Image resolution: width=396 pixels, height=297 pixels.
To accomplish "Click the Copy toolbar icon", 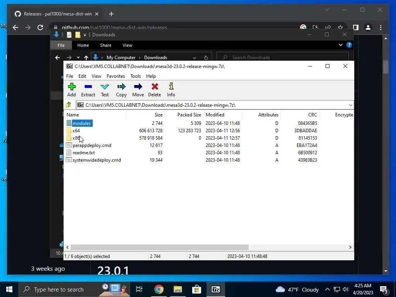I will pyautogui.click(x=121, y=87).
